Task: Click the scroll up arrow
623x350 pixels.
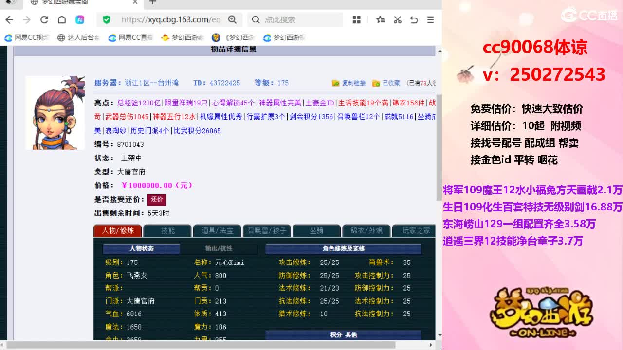Action: pyautogui.click(x=439, y=51)
